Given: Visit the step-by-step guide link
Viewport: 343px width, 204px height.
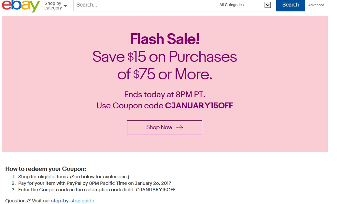Looking at the screenshot, I should (73, 201).
